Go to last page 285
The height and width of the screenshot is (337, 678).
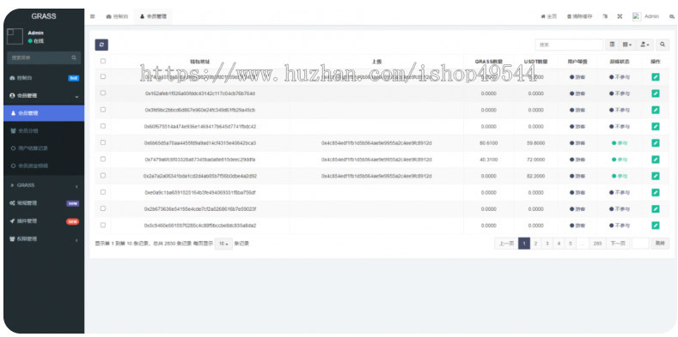click(x=597, y=244)
